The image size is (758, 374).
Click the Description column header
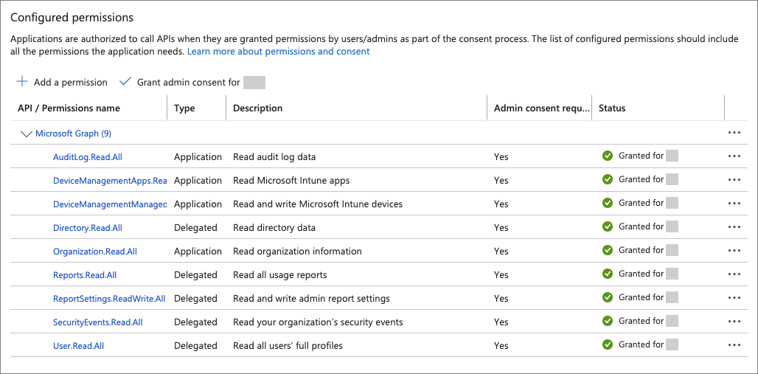coord(257,108)
